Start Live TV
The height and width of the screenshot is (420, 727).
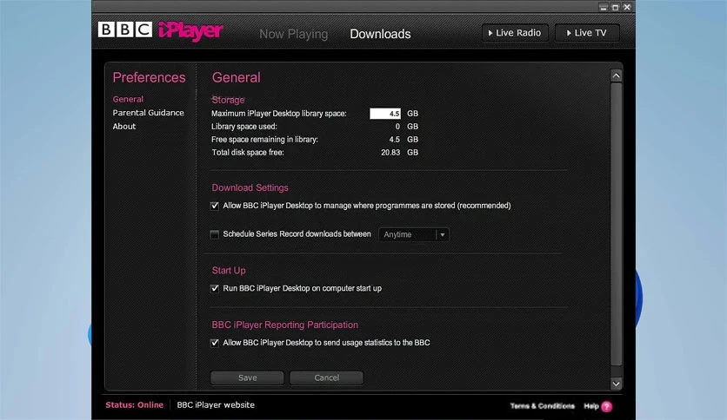(x=587, y=33)
